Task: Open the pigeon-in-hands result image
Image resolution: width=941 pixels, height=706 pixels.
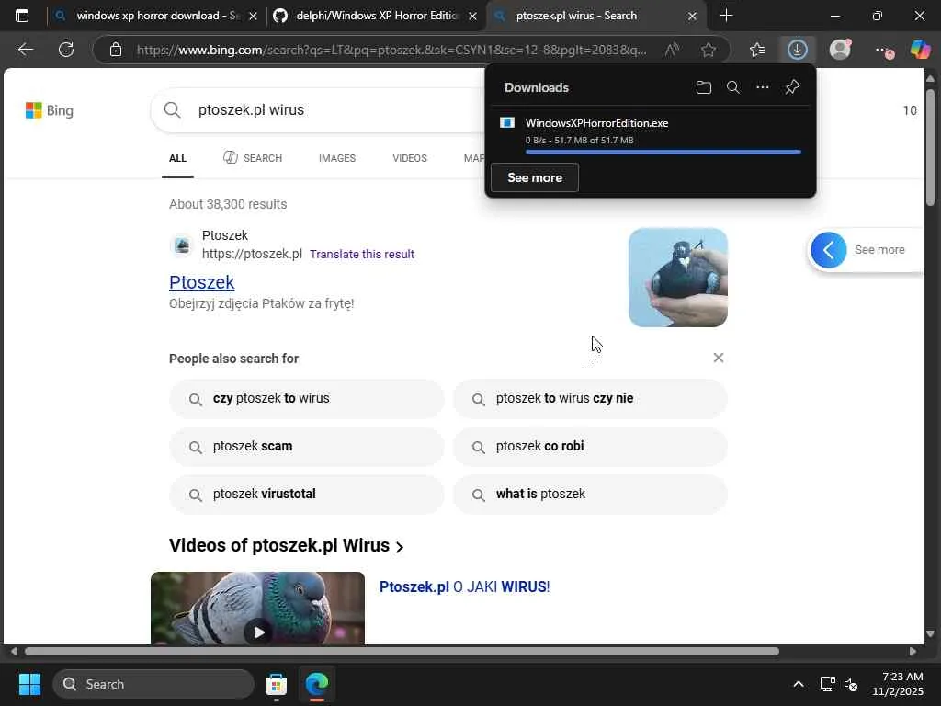Action: click(x=678, y=278)
